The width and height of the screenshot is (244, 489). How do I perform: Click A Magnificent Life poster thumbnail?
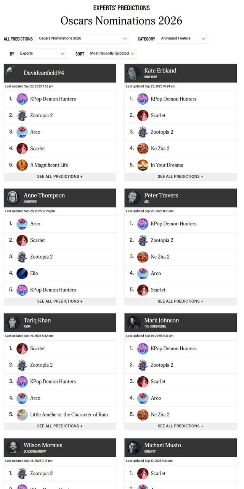[22, 165]
